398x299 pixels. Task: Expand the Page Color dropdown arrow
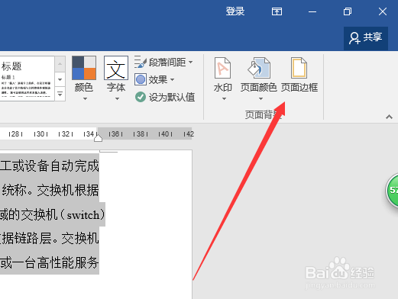pyautogui.click(x=260, y=98)
